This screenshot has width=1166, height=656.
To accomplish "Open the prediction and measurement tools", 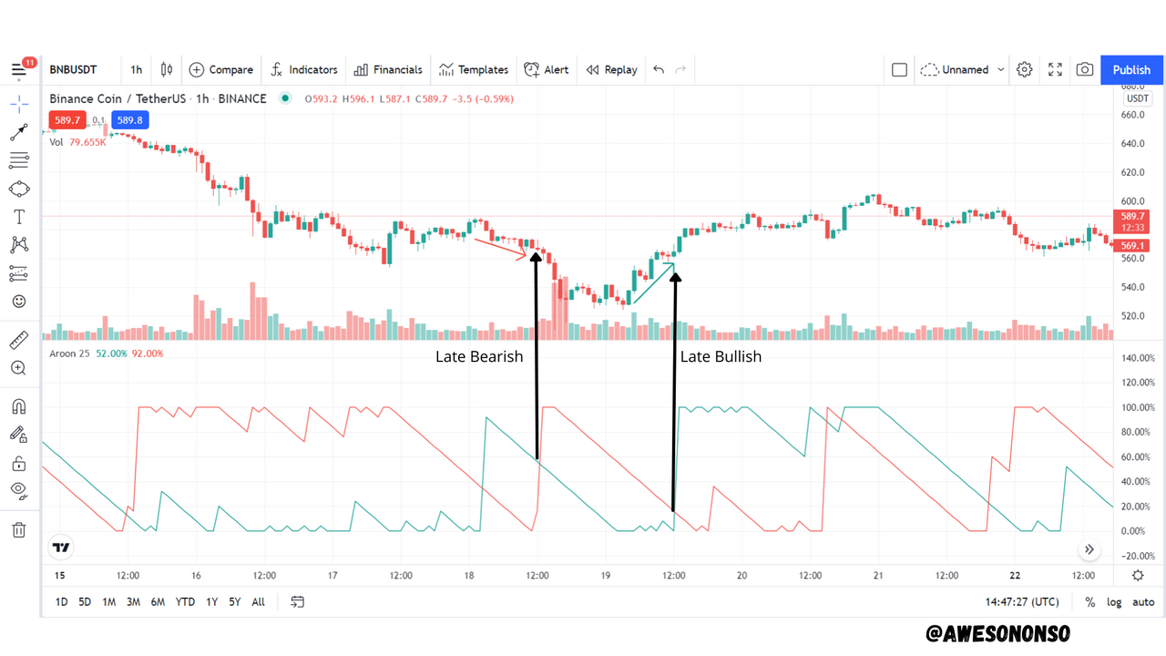I will (19, 272).
